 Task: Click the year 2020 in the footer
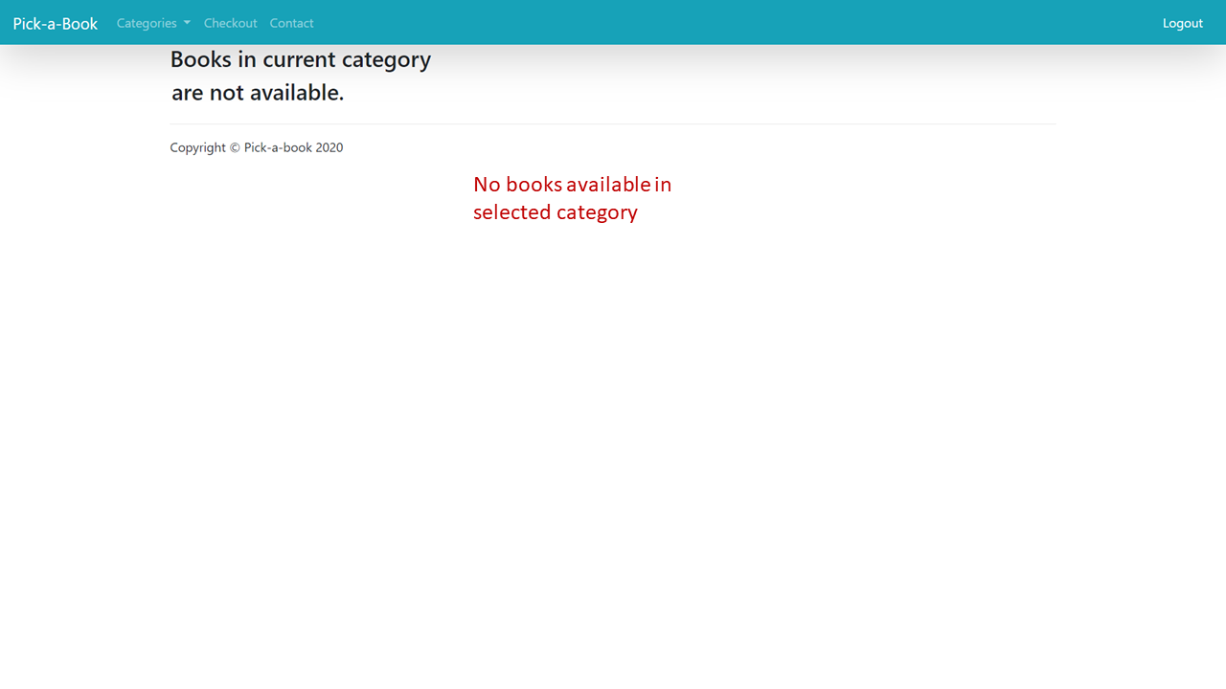pyautogui.click(x=329, y=147)
